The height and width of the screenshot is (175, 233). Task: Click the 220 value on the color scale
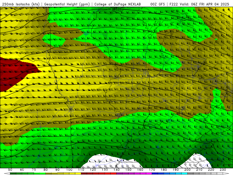click(x=211, y=170)
